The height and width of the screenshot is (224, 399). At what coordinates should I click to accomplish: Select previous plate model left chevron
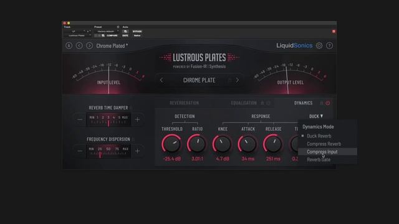pos(161,80)
